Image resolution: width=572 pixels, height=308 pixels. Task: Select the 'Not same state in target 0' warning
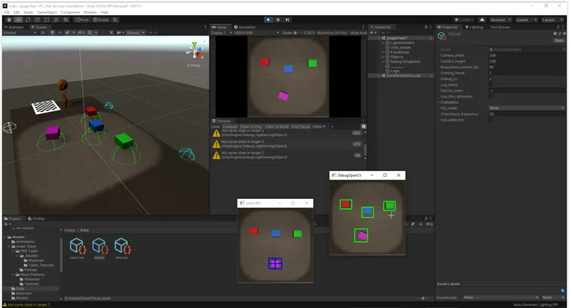(288, 144)
